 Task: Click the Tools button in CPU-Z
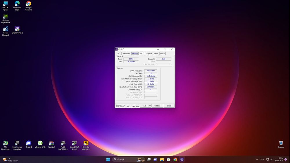click(x=144, y=106)
